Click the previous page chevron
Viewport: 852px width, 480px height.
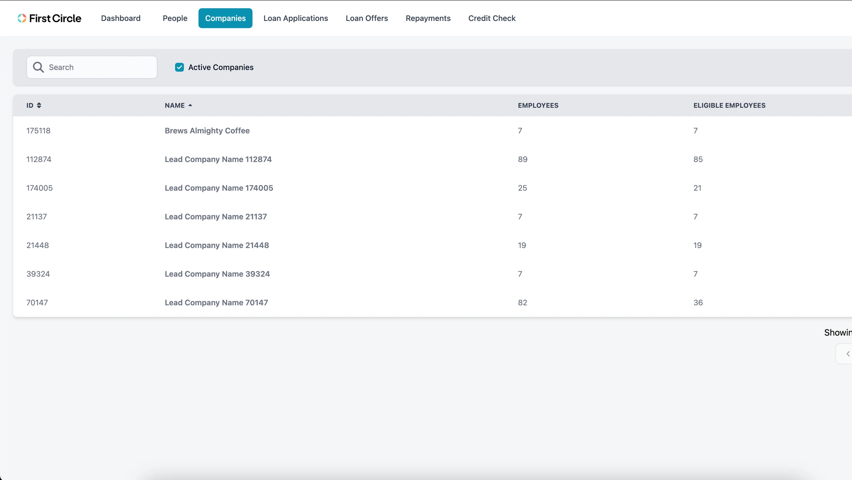(x=848, y=353)
